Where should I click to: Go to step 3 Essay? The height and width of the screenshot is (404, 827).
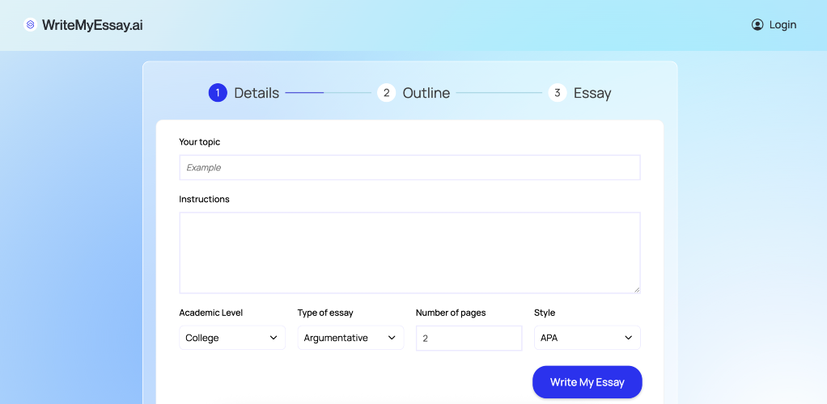[x=579, y=93]
